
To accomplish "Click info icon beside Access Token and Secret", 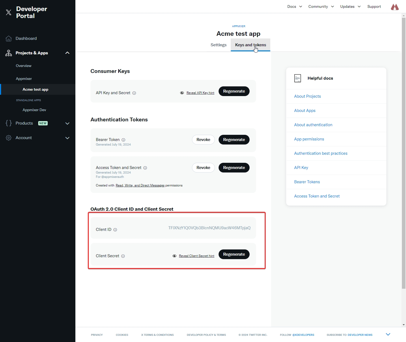I will 145,168.
